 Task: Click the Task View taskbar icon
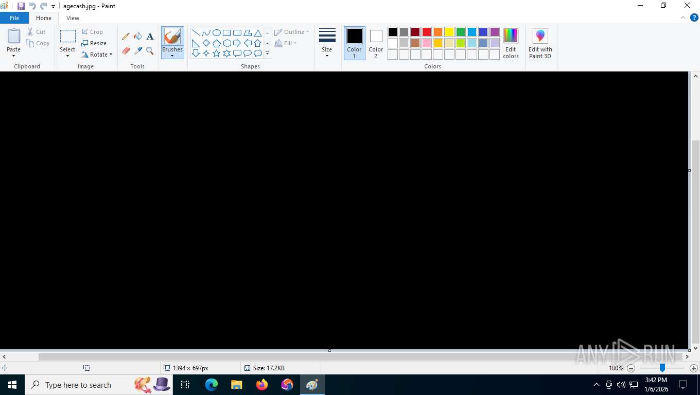click(x=186, y=385)
